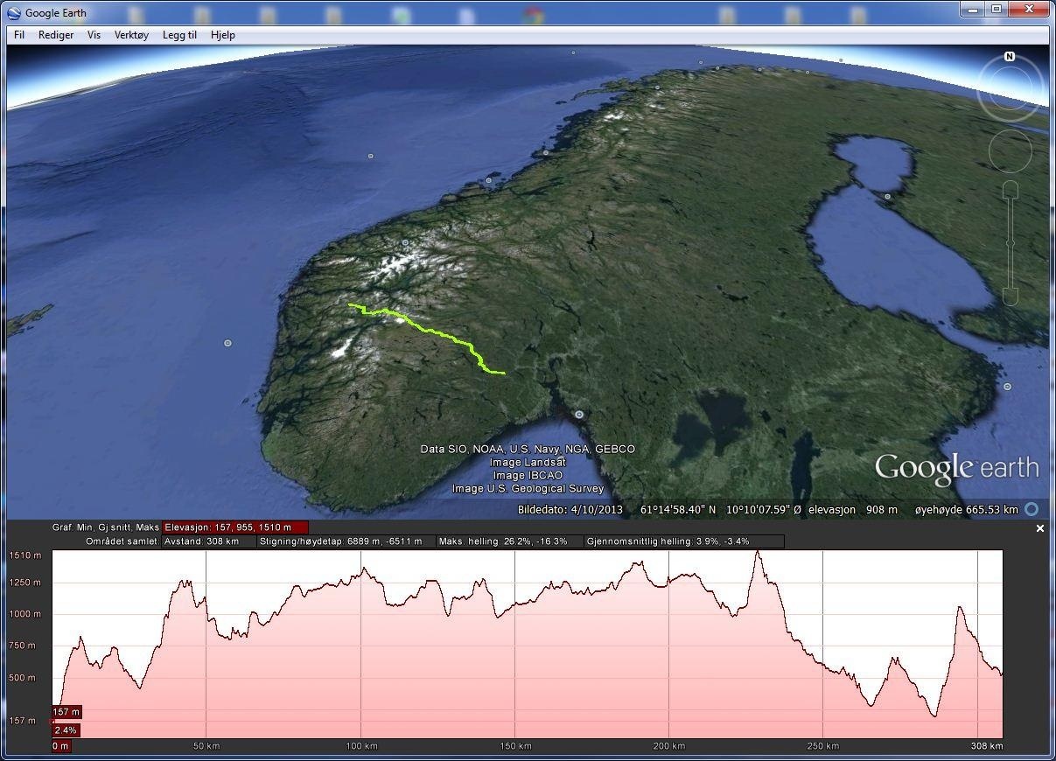Click the 100 km axis label
1056x761 pixels.
362,746
